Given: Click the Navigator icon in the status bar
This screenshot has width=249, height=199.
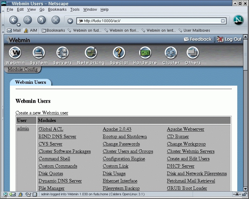Looking at the screenshot, I should tap(5, 194).
